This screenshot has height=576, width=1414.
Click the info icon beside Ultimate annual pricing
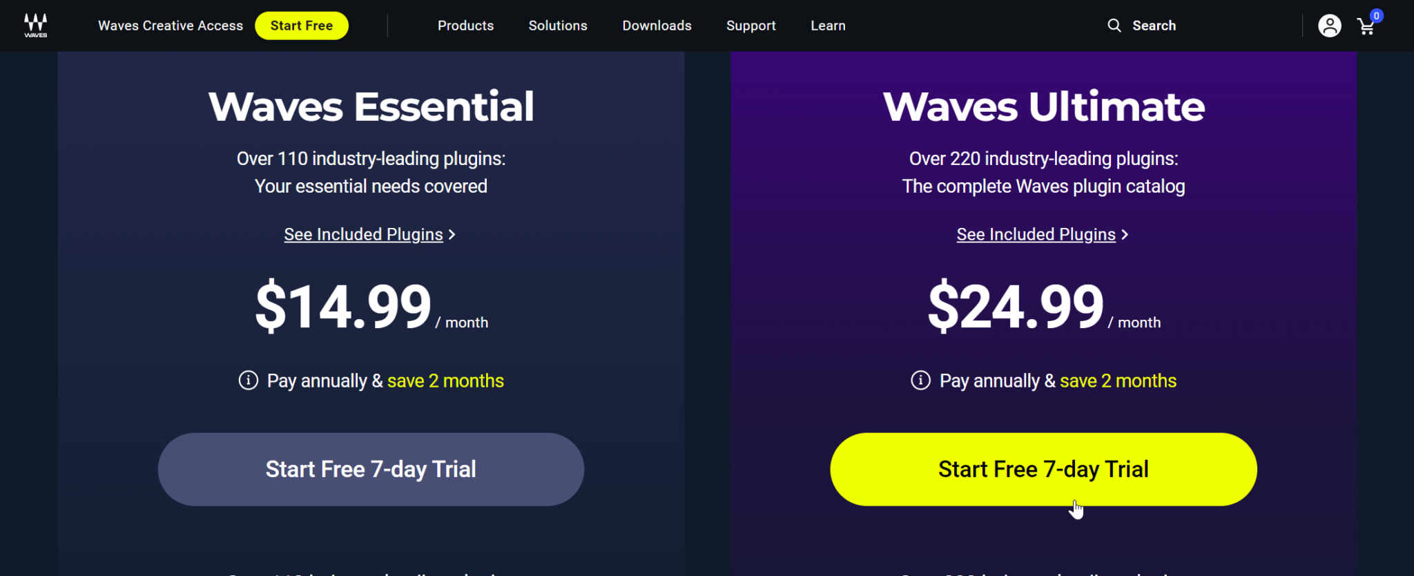[920, 381]
